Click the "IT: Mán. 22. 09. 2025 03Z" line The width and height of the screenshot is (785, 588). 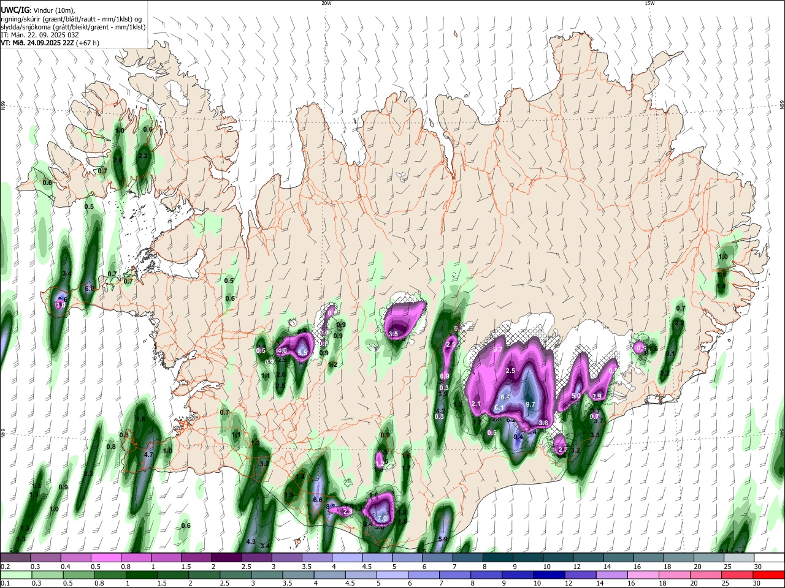[40, 35]
